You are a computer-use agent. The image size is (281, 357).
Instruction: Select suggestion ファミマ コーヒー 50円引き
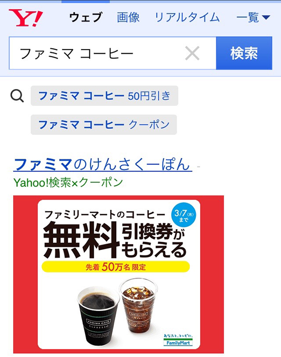[x=104, y=96]
